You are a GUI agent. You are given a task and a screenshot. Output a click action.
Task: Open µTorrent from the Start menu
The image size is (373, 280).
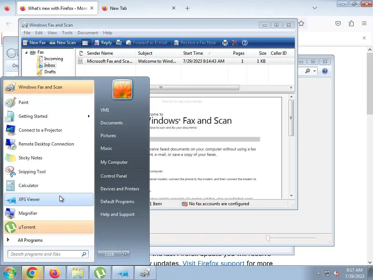point(49,227)
